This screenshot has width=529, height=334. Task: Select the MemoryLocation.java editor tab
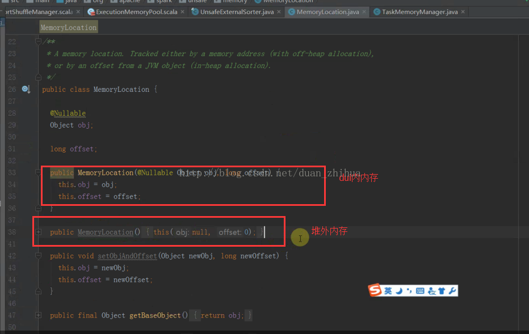coord(328,12)
